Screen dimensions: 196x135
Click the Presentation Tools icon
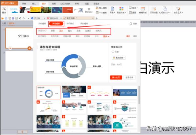tap(178, 9)
